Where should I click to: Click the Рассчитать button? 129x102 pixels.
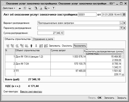tap(80, 46)
